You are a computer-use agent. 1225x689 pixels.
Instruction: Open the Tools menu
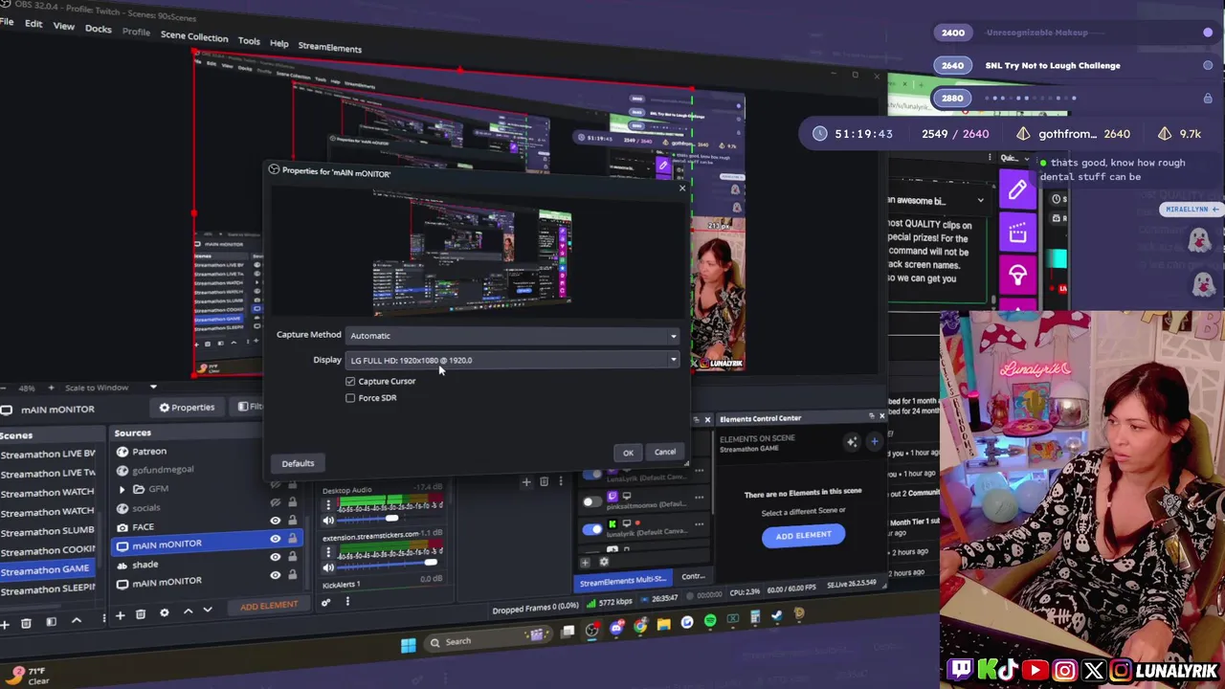(249, 41)
